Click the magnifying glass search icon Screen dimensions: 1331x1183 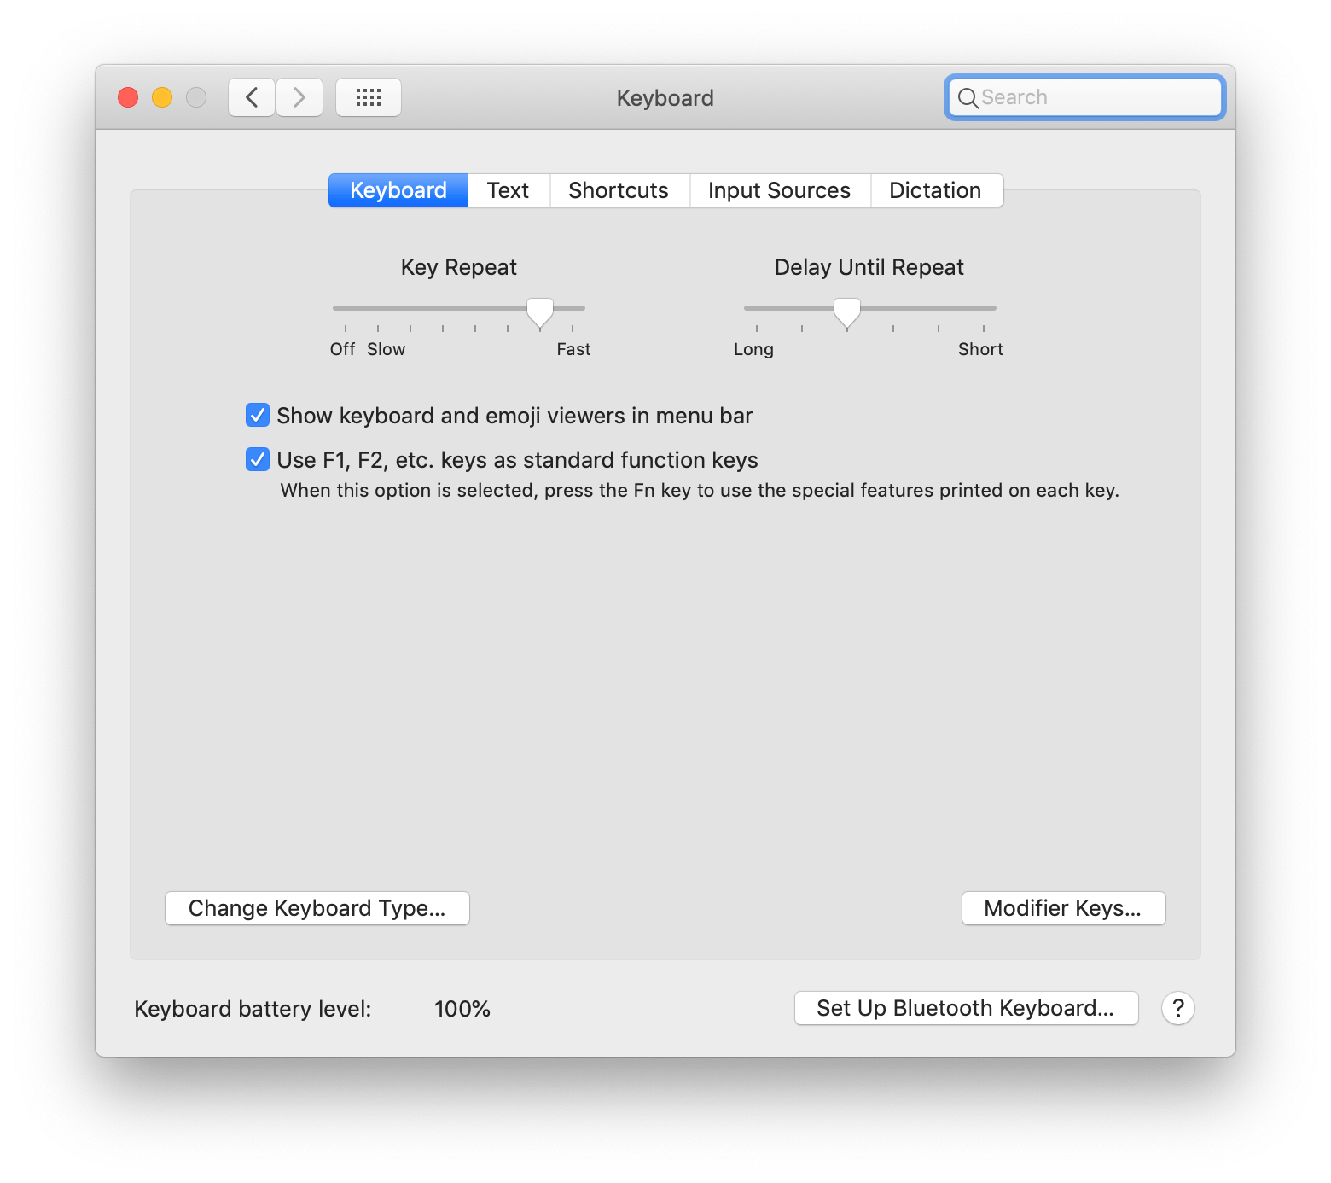(968, 98)
